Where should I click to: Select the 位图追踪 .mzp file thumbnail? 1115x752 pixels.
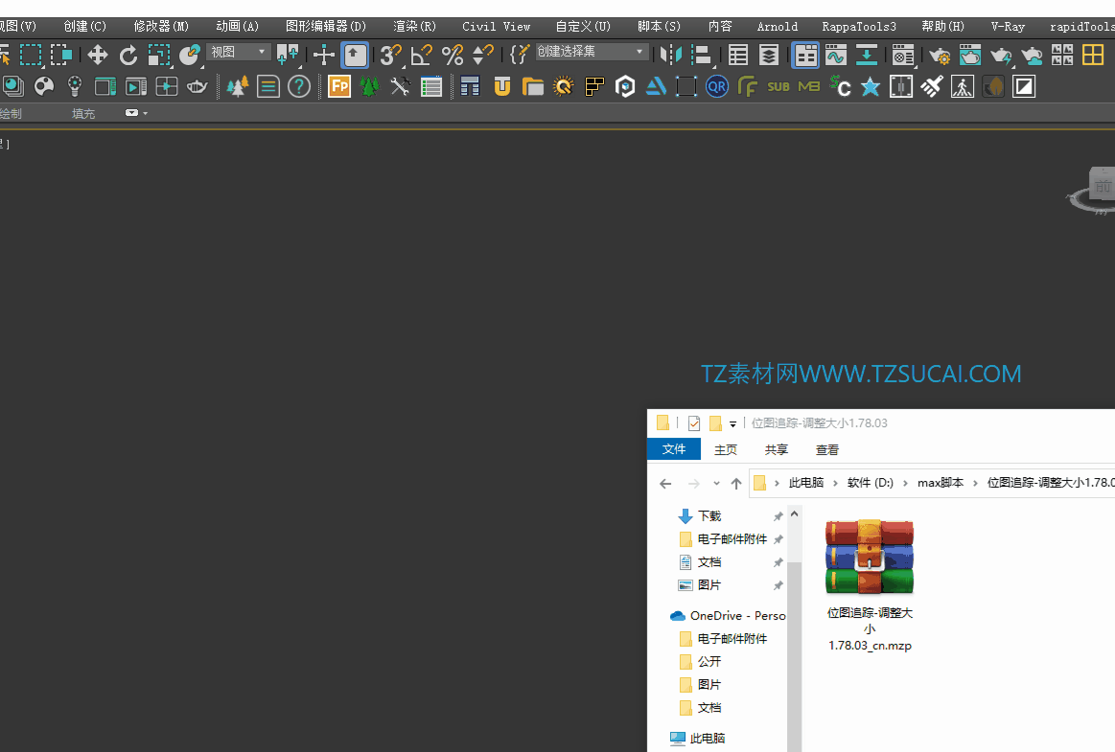point(870,558)
